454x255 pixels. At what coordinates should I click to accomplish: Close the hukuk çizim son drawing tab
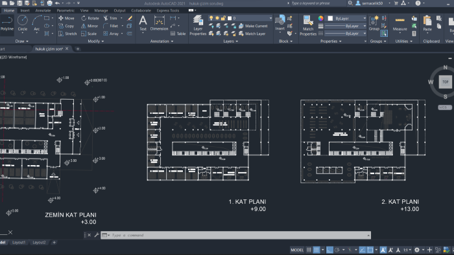[67, 49]
